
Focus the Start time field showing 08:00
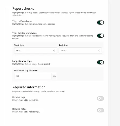point(36,51)
